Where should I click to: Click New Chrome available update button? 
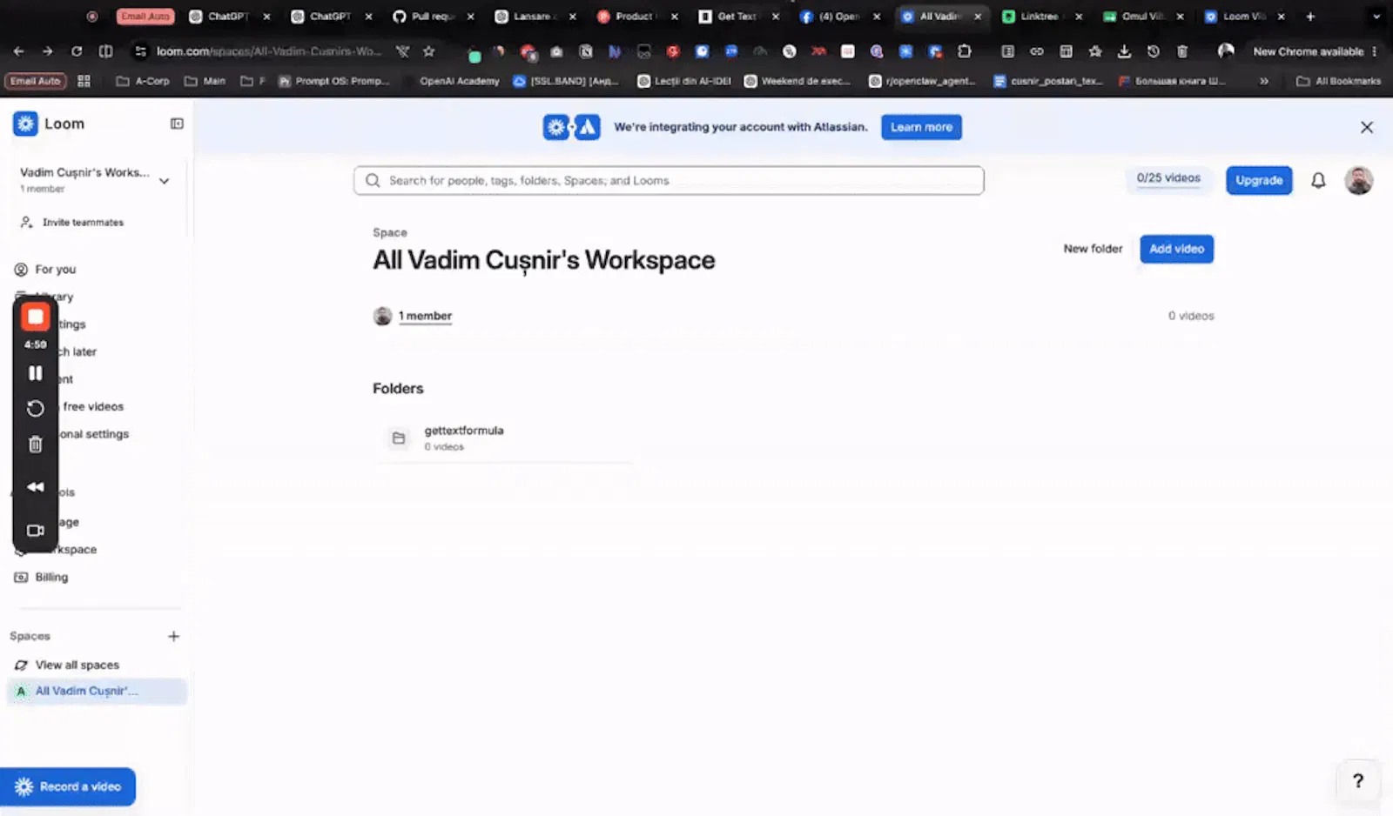click(x=1315, y=51)
